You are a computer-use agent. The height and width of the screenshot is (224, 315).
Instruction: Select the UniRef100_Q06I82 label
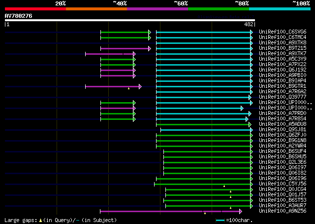click(283, 173)
